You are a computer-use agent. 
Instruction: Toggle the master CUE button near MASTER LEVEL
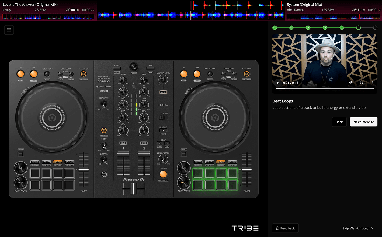[163, 92]
